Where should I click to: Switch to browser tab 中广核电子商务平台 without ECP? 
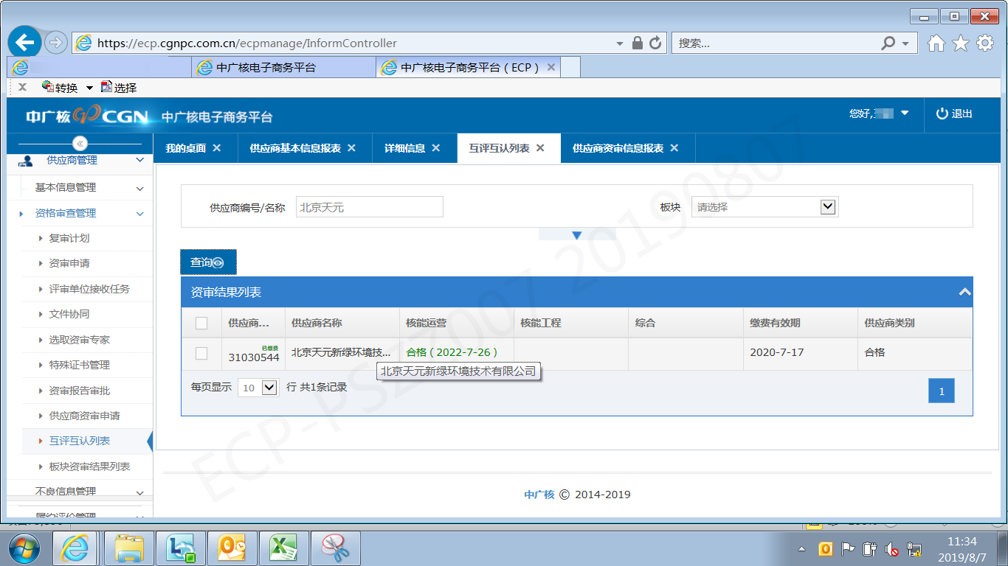click(x=283, y=68)
